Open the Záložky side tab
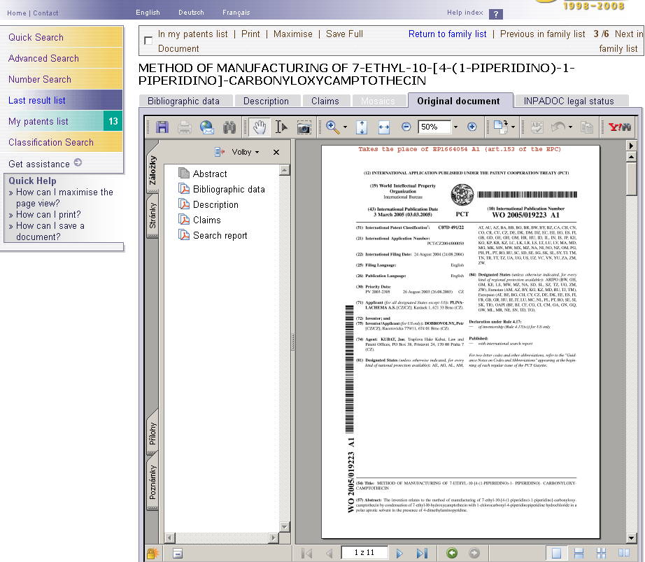Screen dimensions: 645x562 (153, 169)
